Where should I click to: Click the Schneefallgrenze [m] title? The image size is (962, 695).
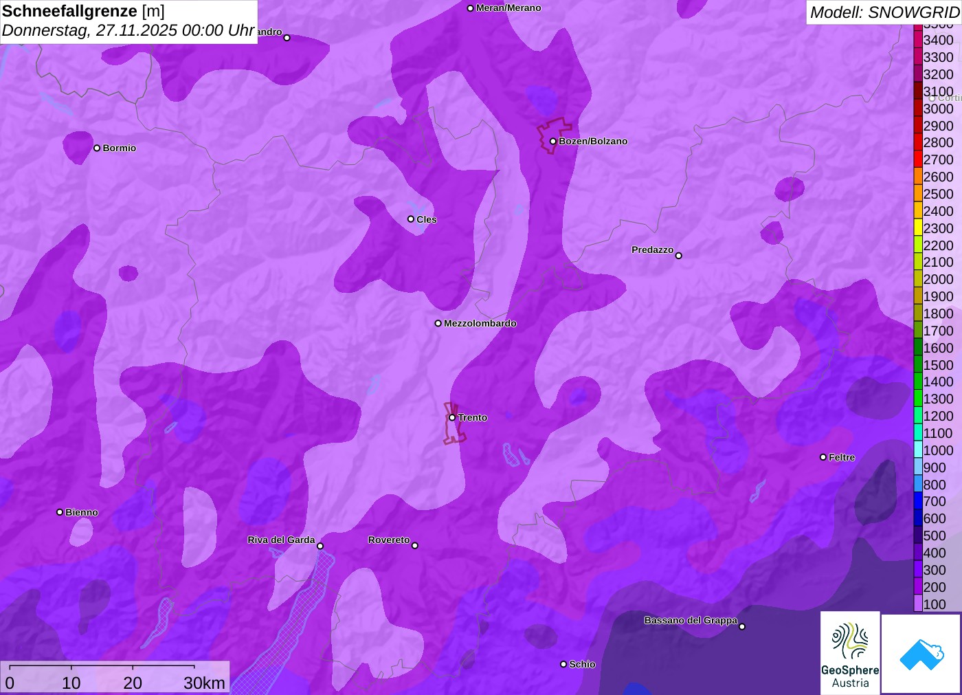[84, 12]
